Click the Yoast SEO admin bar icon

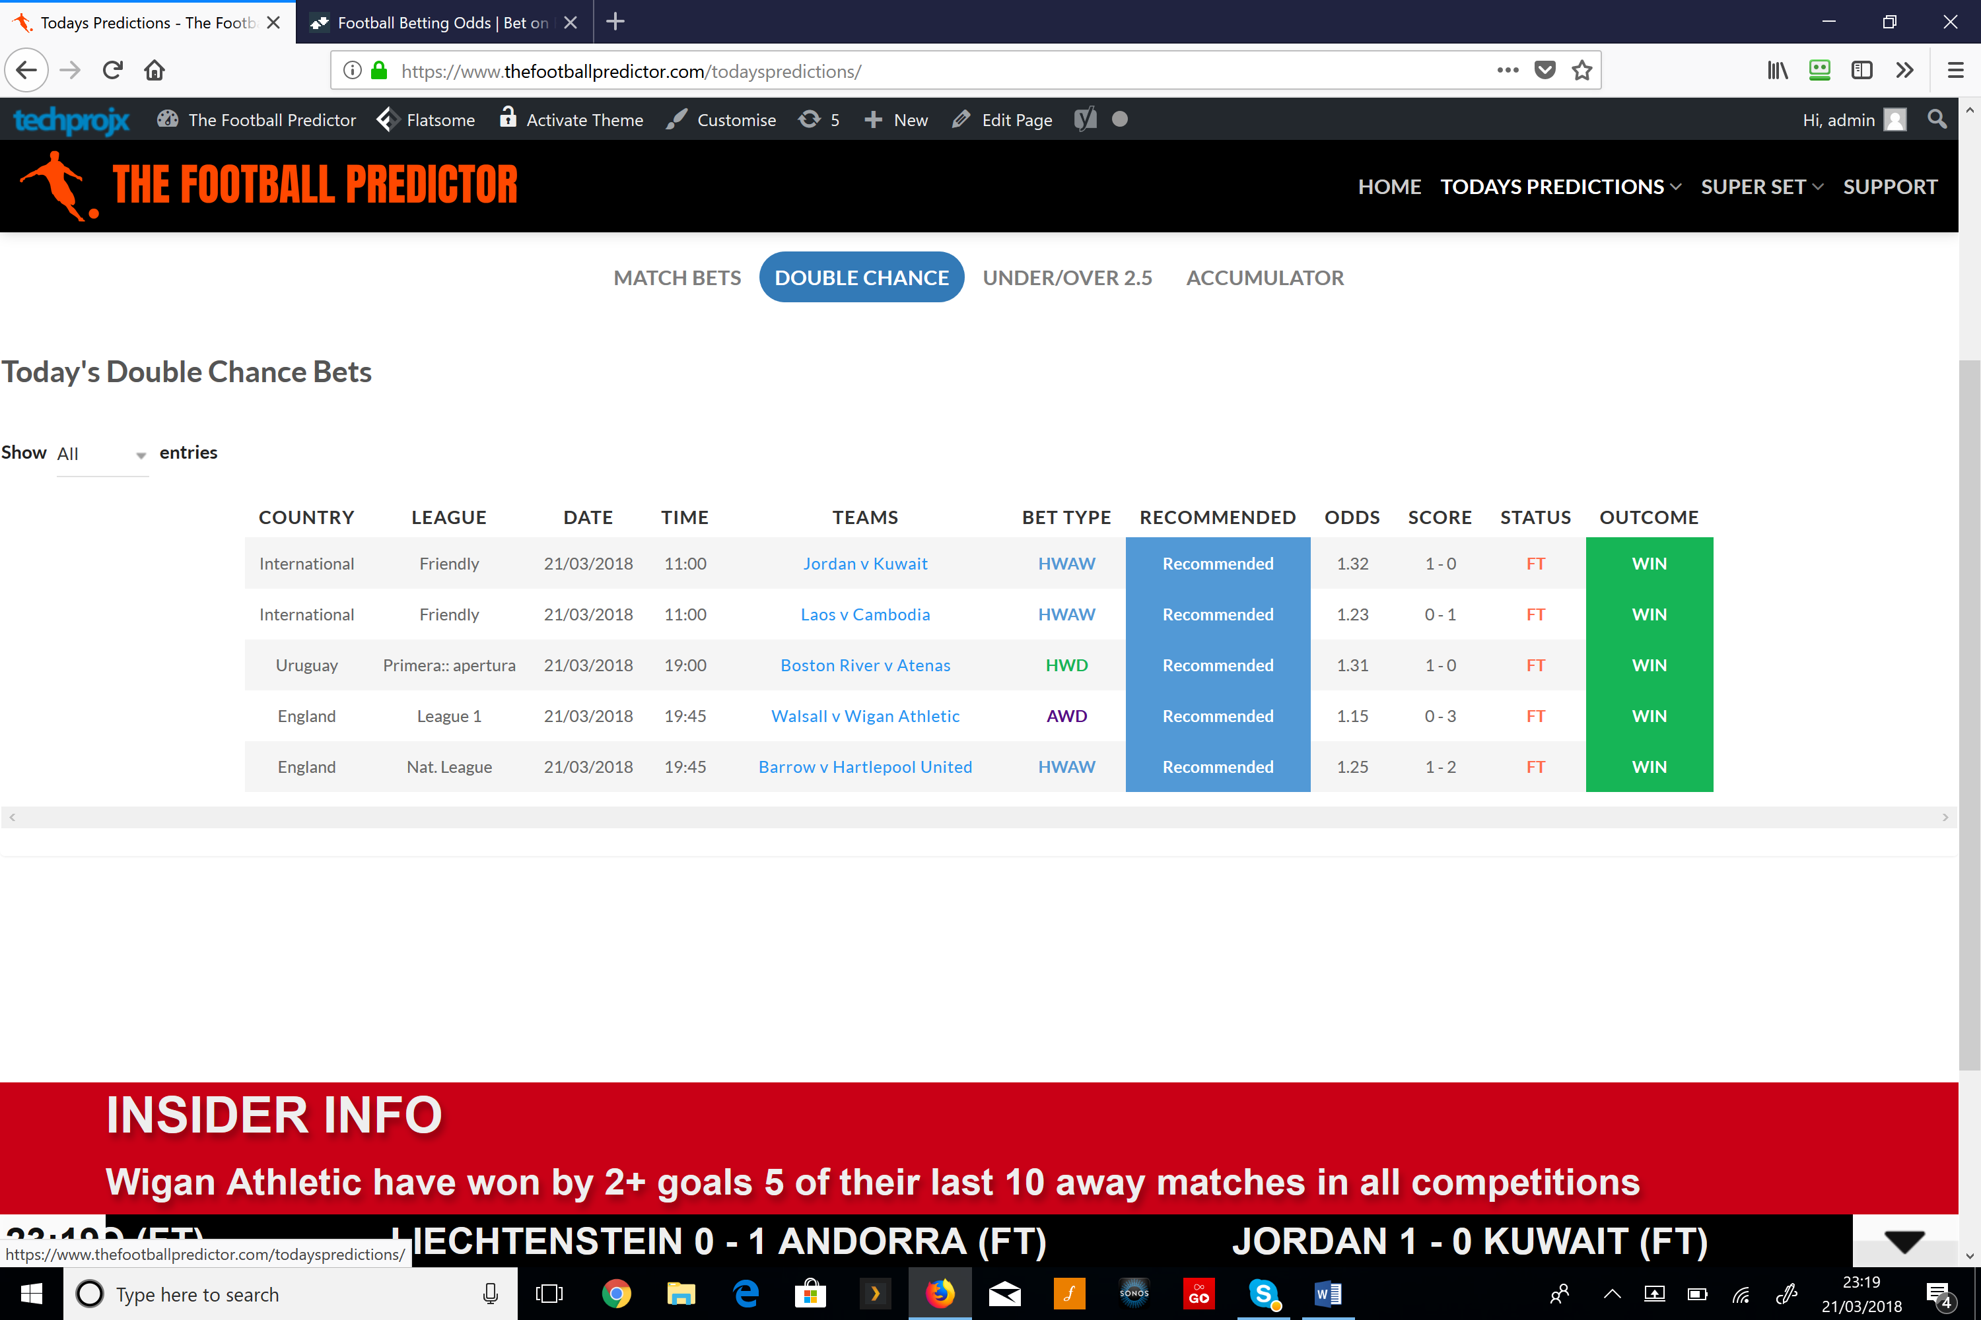[x=1085, y=119]
